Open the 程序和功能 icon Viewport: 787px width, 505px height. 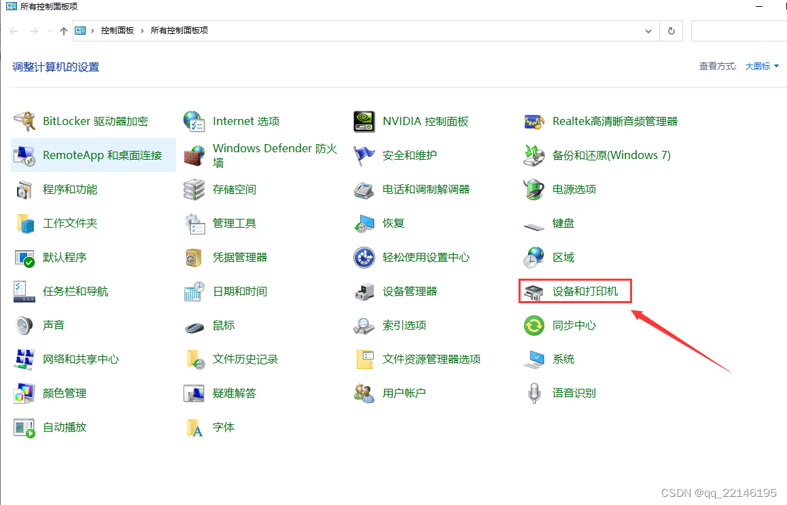[24, 190]
